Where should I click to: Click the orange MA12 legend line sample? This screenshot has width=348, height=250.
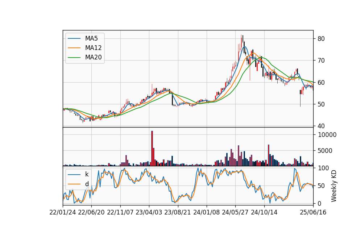(x=74, y=48)
